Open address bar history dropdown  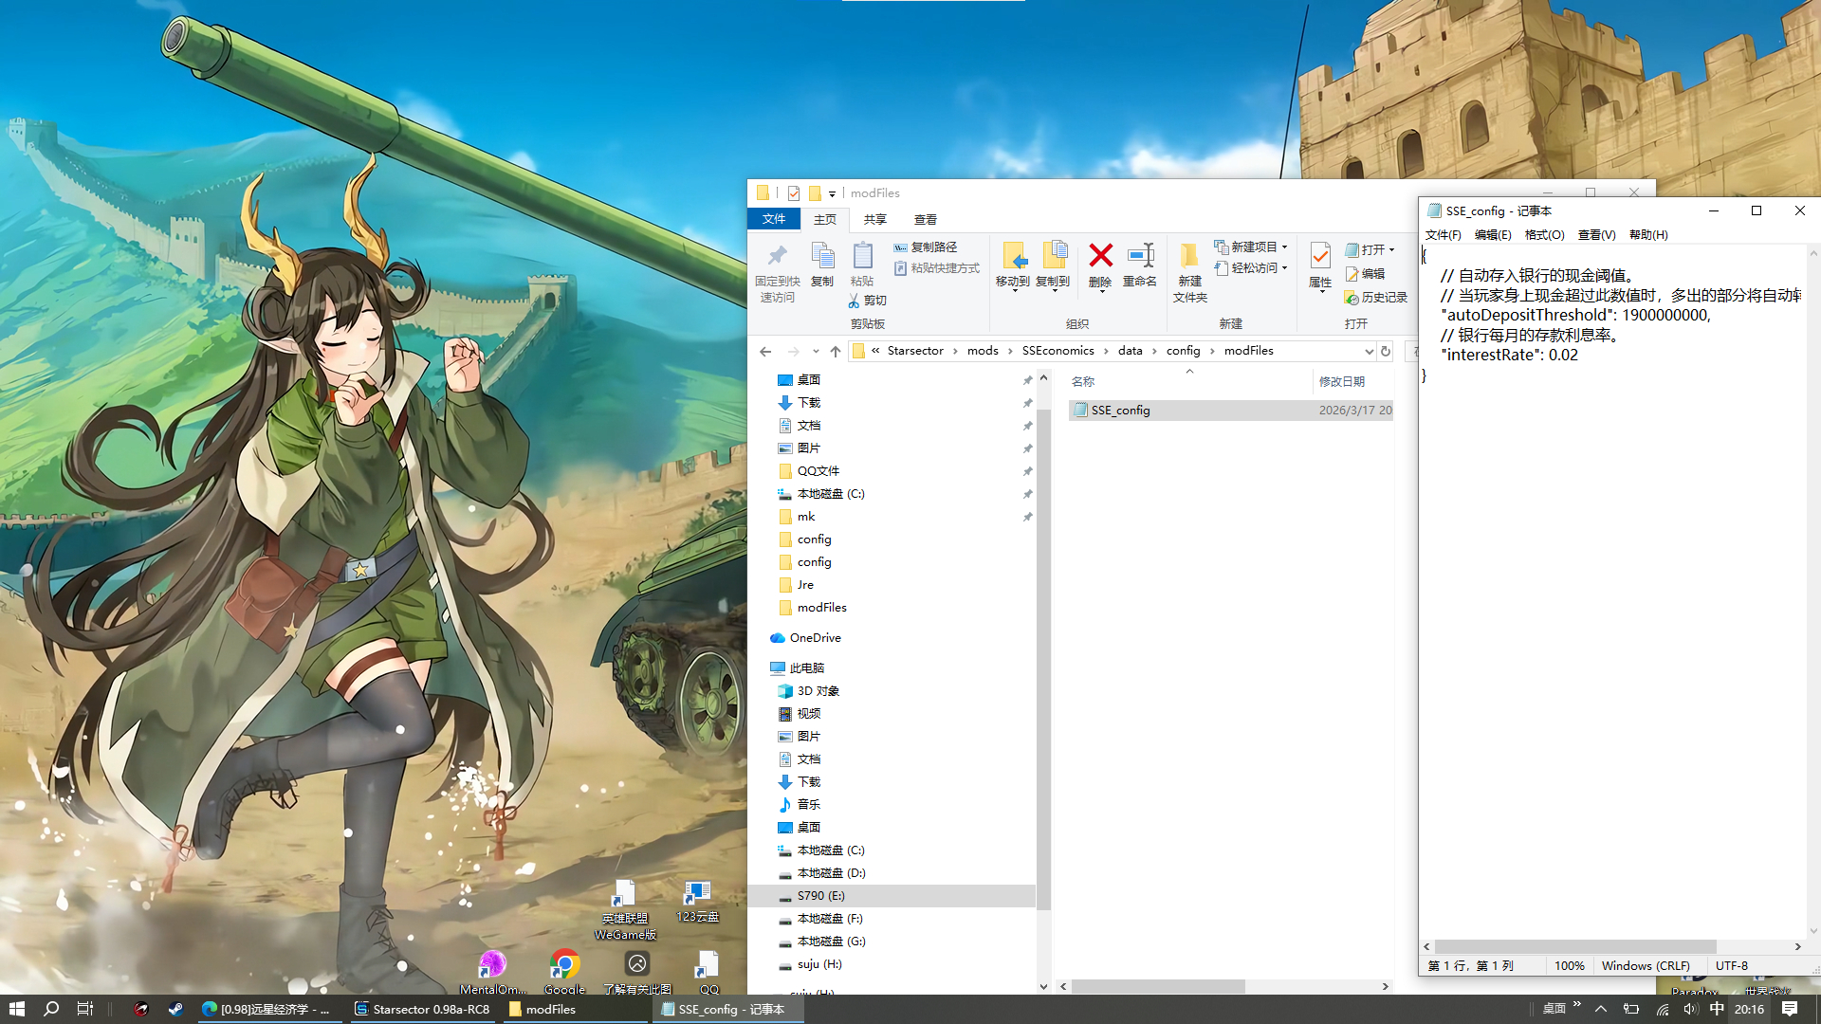pos(1369,351)
